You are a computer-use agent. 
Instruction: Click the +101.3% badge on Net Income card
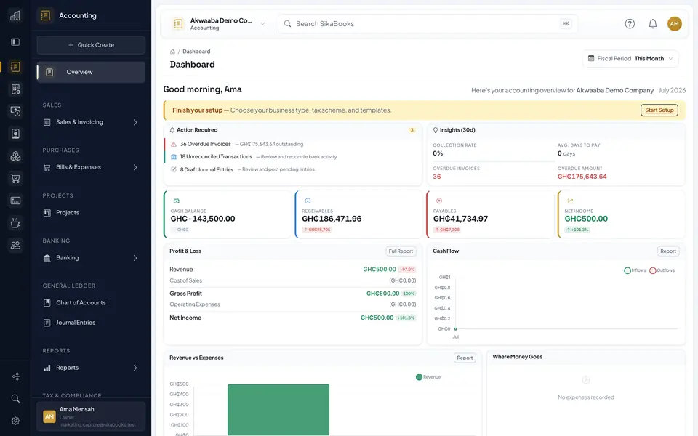[577, 230]
